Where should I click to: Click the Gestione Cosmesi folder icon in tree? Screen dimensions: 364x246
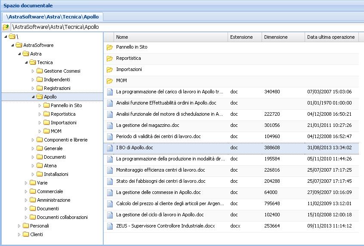coord(40,71)
